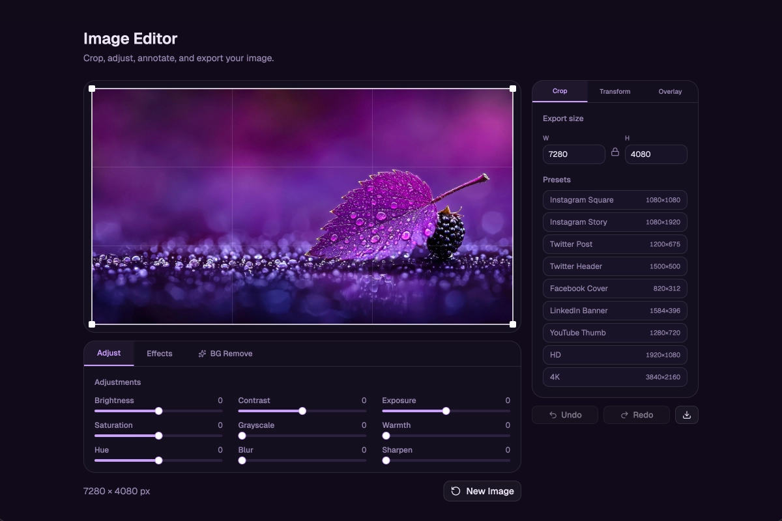Click the reset icon in the New Image button
The height and width of the screenshot is (521, 782).
coord(455,490)
